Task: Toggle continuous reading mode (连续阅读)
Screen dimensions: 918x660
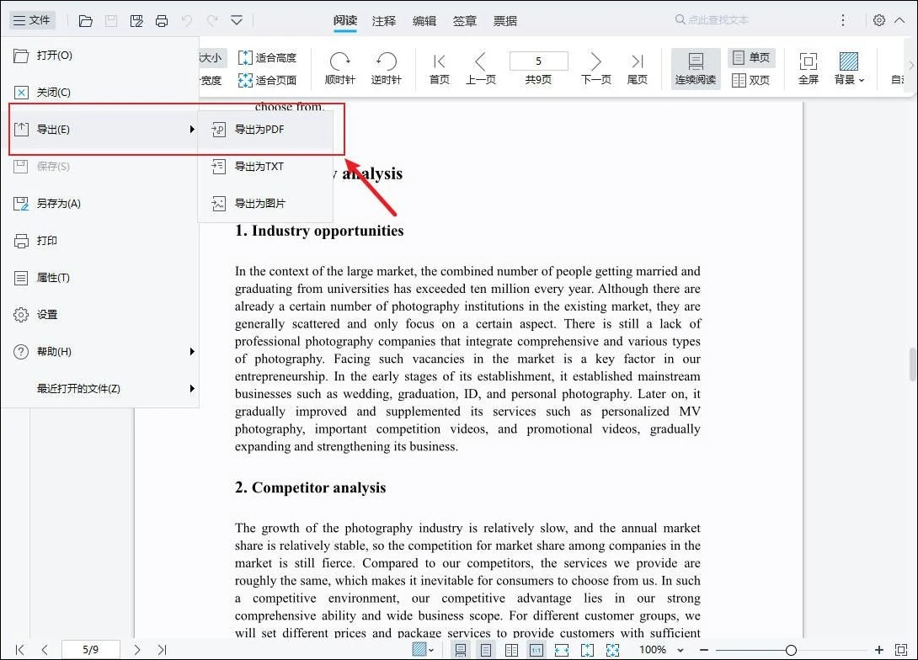Action: [695, 68]
